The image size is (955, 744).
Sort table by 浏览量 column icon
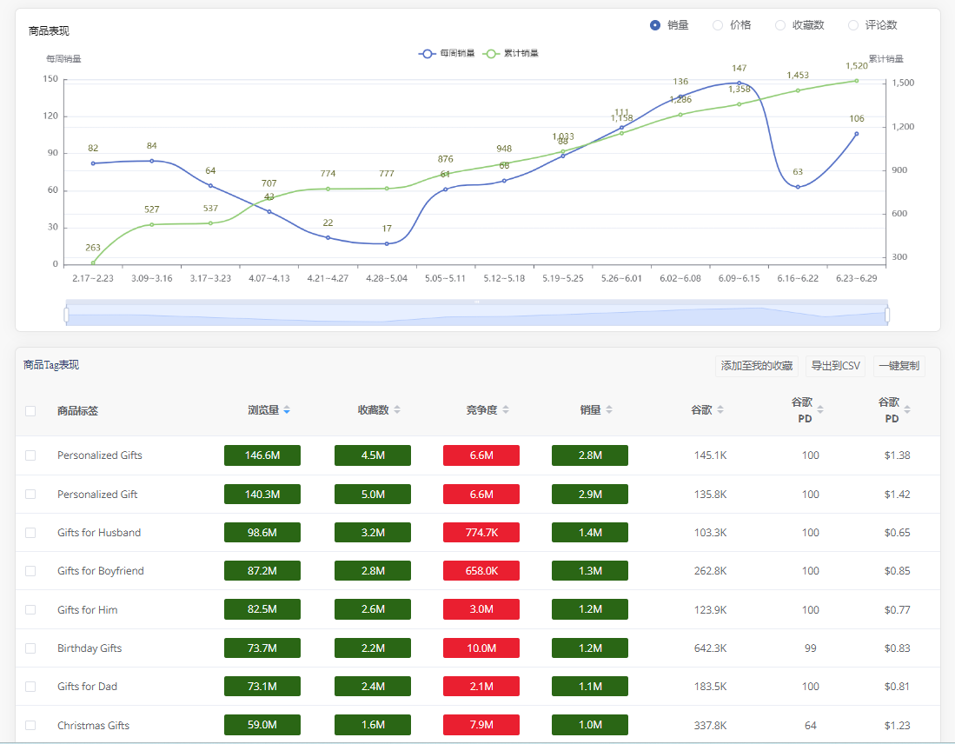287,410
